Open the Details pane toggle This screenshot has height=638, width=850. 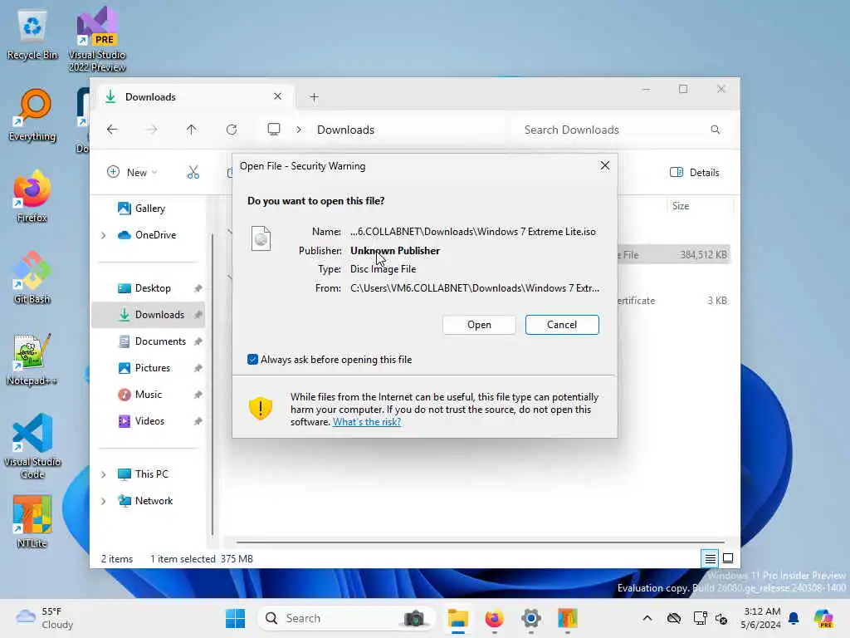(x=695, y=173)
